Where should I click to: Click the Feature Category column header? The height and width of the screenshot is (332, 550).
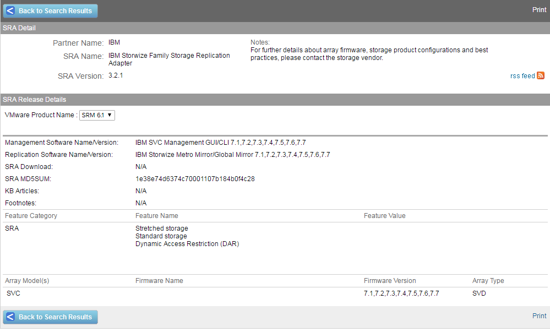(31, 216)
